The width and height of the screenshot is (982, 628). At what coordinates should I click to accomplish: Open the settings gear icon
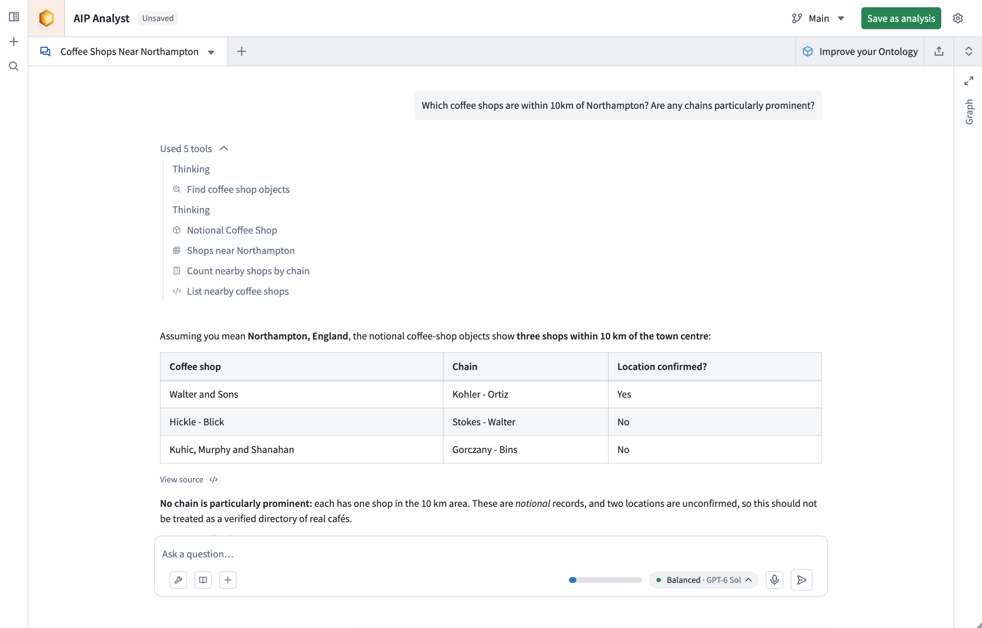(957, 18)
